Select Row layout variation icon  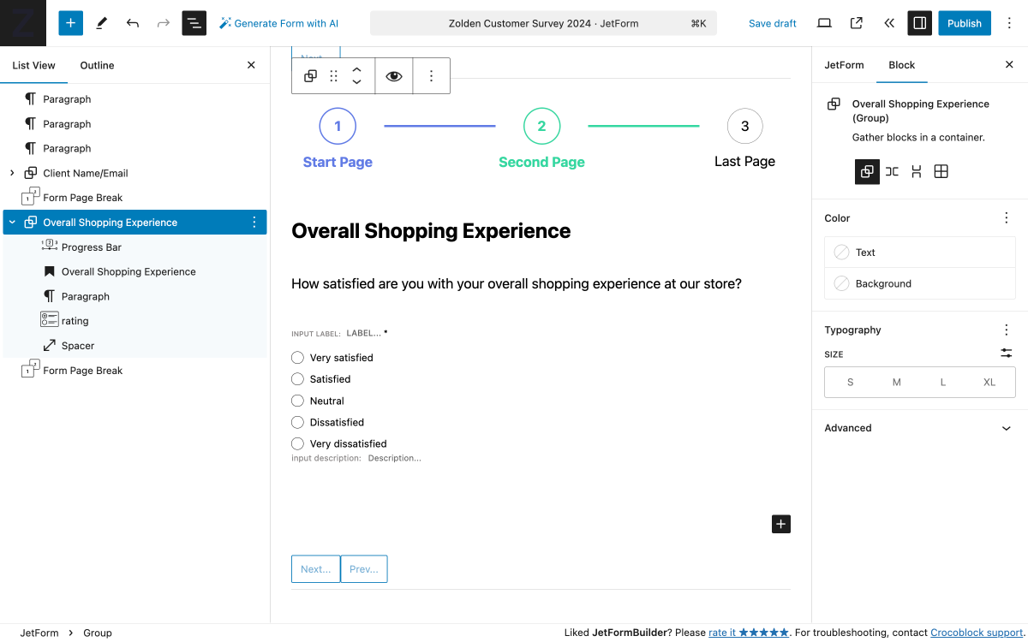click(x=892, y=171)
